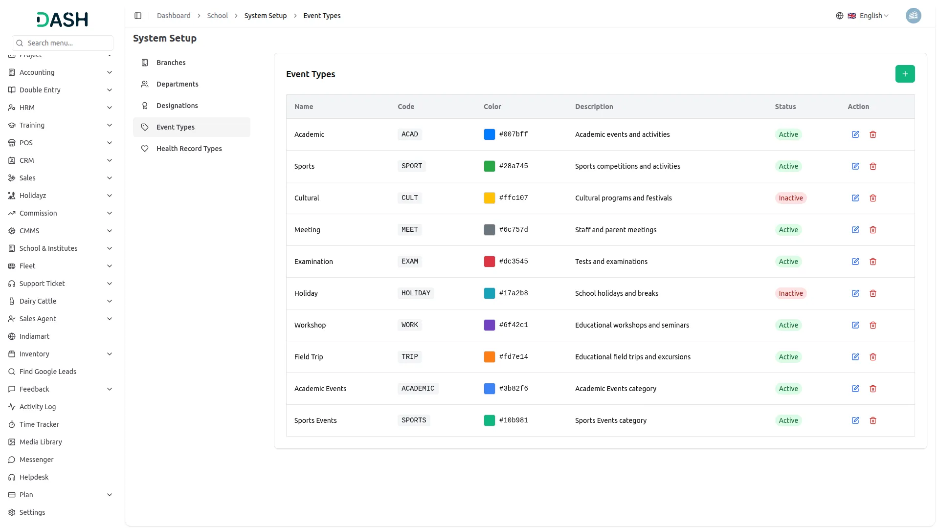This screenshot has width=939, height=528.
Task: Open the user avatar menu
Action: (913, 16)
